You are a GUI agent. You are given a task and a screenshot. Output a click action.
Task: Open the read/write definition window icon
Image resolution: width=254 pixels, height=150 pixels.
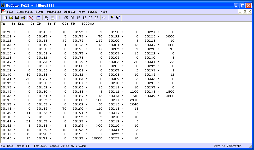[38, 18]
